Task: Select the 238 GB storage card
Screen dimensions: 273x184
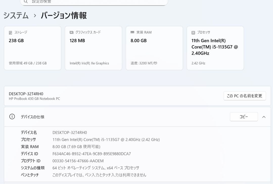Action: point(32,48)
